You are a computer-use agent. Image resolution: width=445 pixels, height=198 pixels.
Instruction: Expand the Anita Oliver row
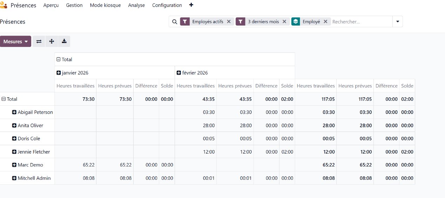pyautogui.click(x=14, y=126)
